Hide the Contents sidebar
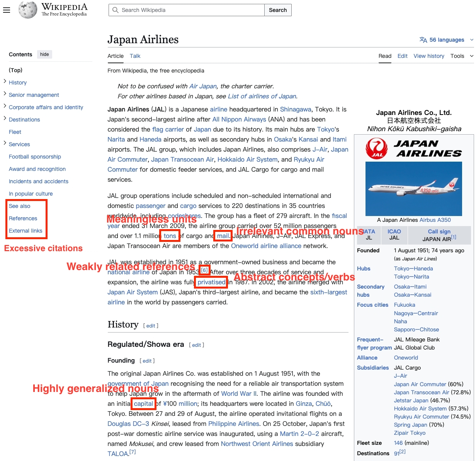The image size is (476, 461). pos(44,54)
